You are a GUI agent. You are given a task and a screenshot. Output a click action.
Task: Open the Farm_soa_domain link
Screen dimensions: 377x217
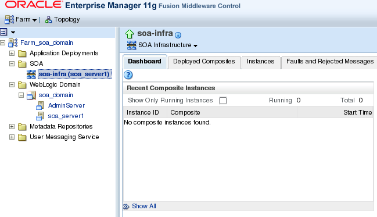[46, 42]
